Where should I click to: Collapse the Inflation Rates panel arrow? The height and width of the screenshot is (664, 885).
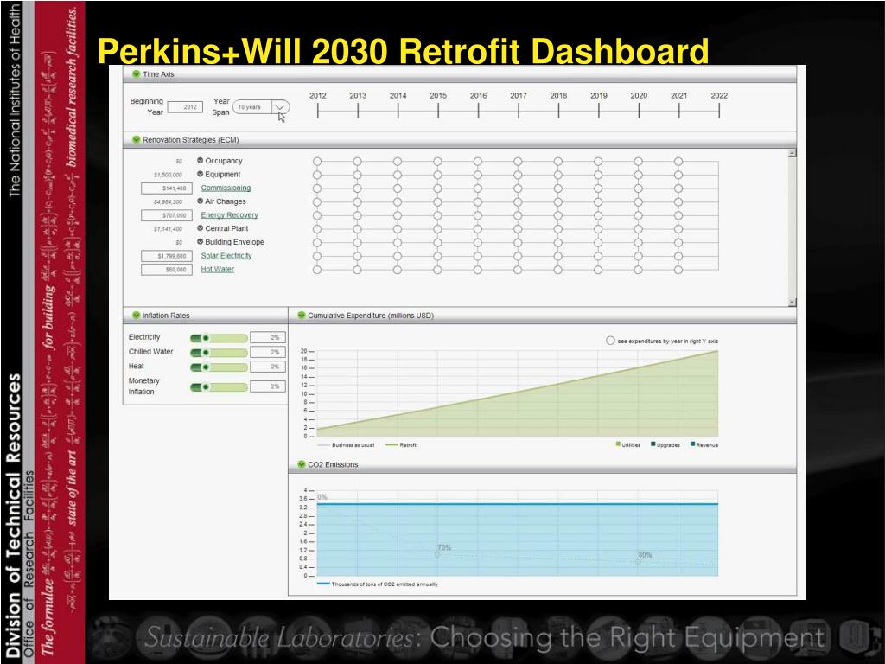136,315
